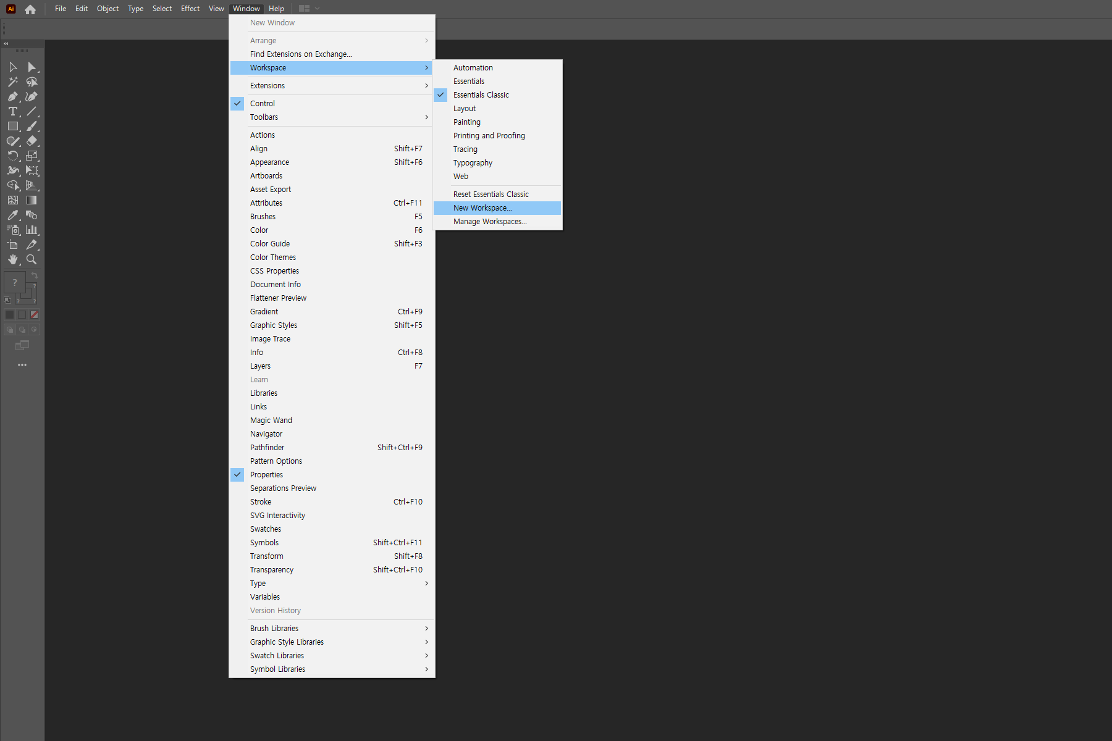Select the Paintbrush tool

pyautogui.click(x=32, y=126)
